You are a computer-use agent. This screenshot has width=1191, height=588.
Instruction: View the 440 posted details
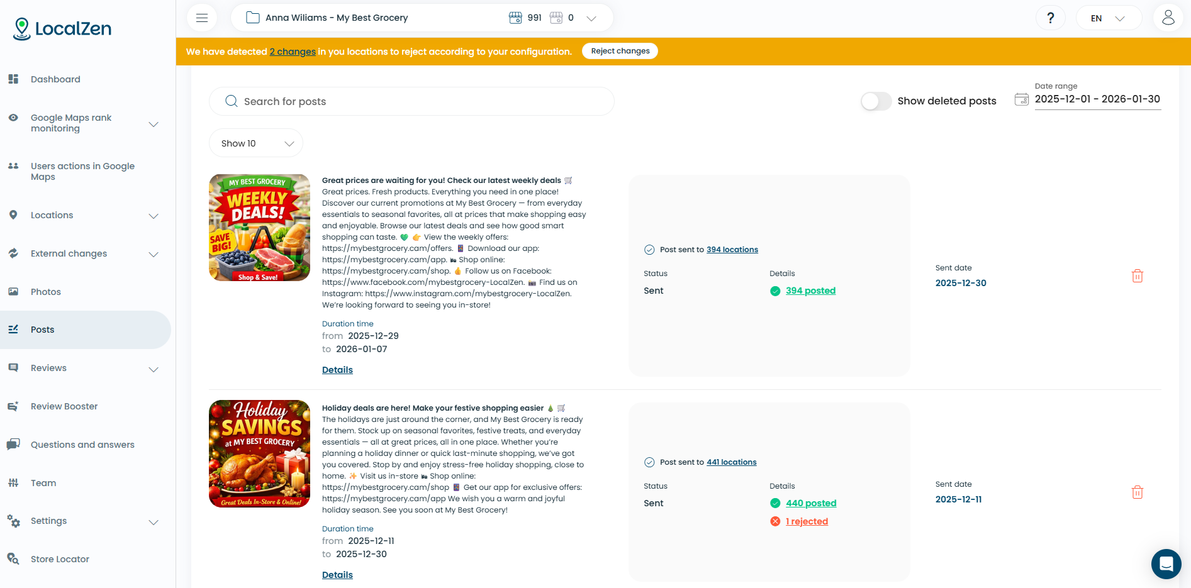(811, 503)
